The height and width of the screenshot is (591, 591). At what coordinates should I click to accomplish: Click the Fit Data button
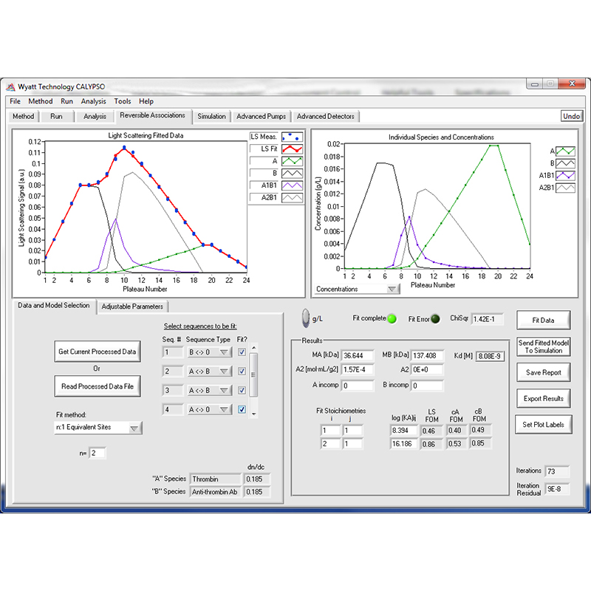(543, 320)
